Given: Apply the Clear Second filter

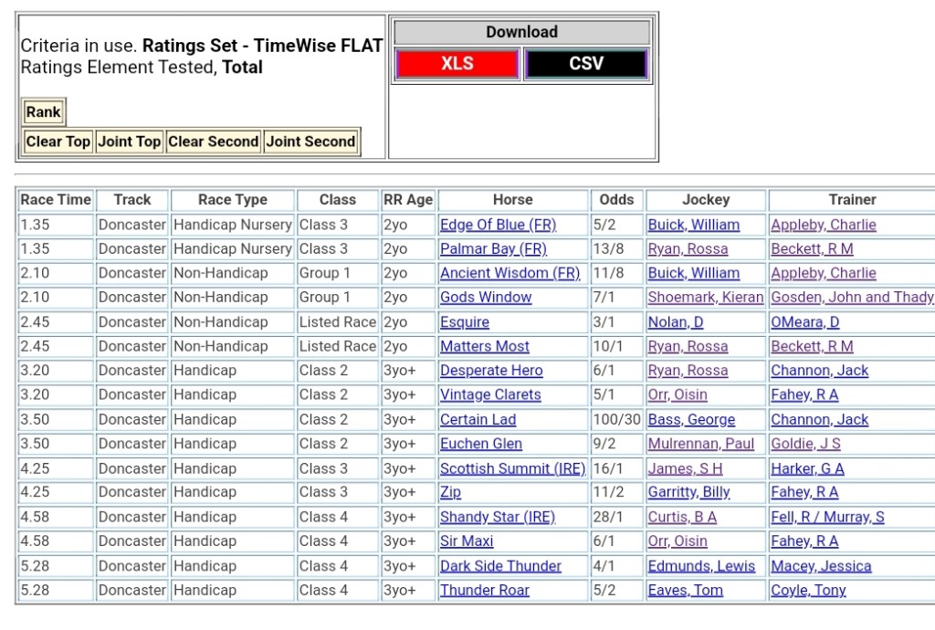Looking at the screenshot, I should tap(214, 142).
